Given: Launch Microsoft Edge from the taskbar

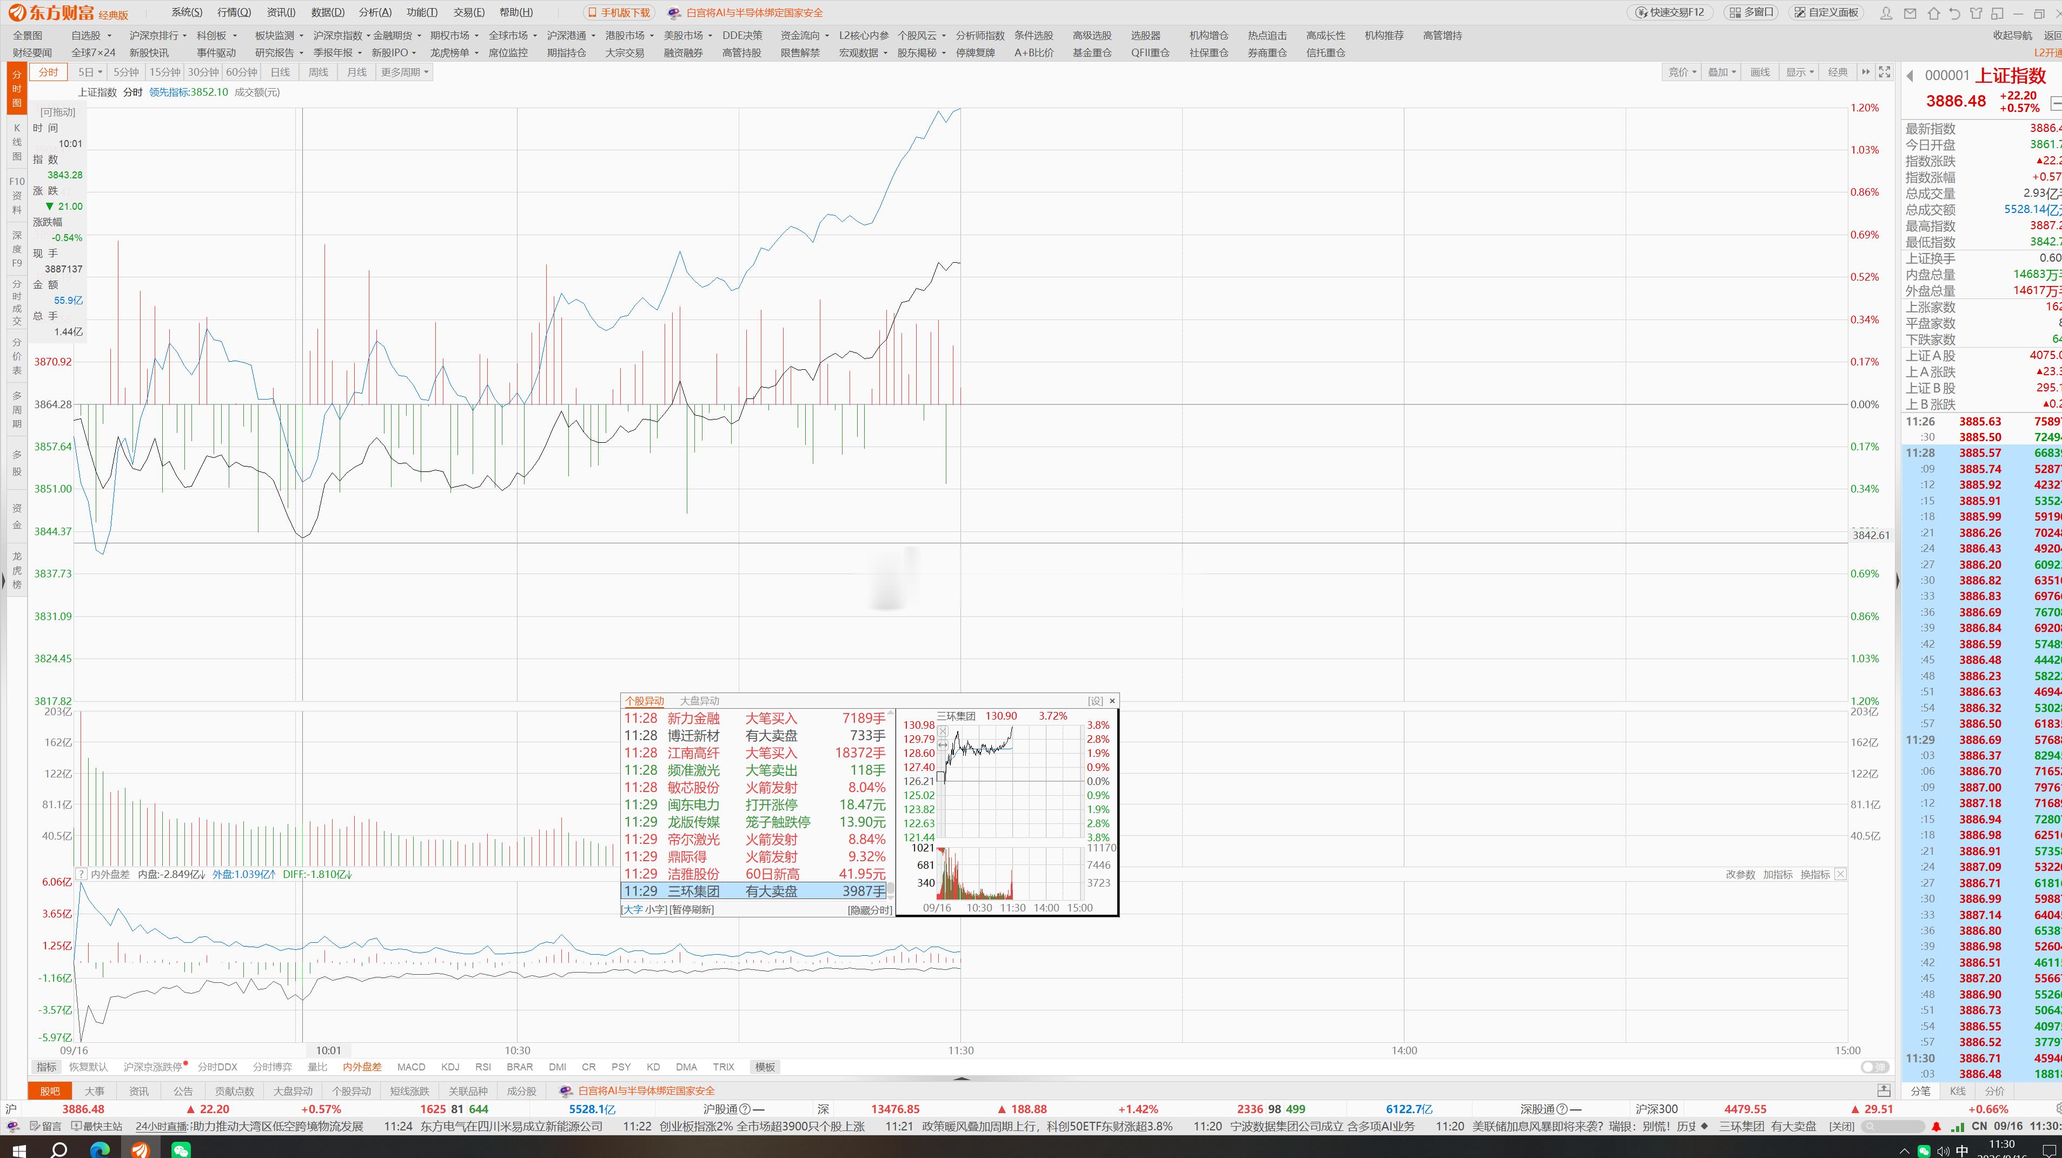Looking at the screenshot, I should (100, 1149).
